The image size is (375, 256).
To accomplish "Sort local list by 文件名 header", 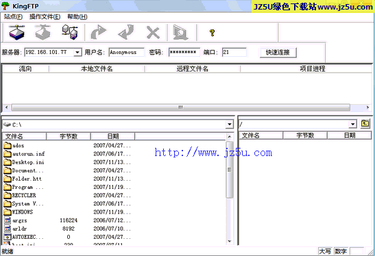I will click(x=25, y=136).
